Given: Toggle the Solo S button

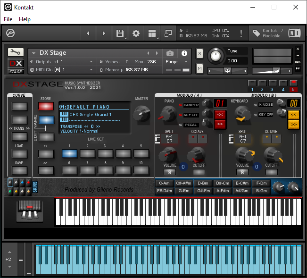Looking at the screenshot, I should tap(199, 53).
